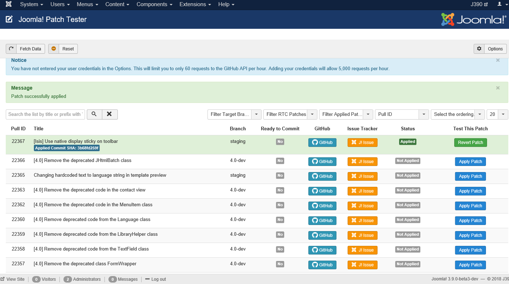Open the Content menu
The image size is (509, 284).
coord(117,4)
